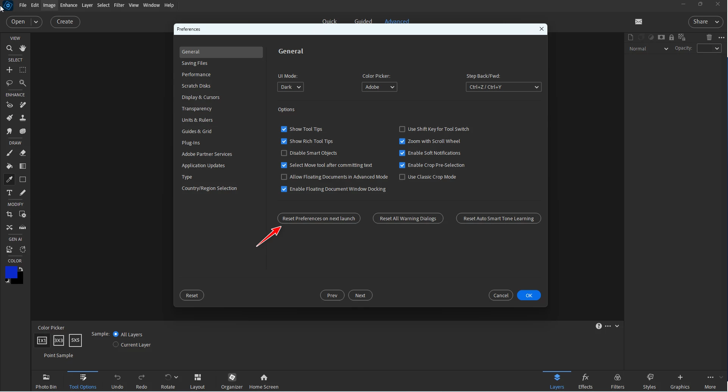Screen dimensions: 728x392
Task: Enable Use Shift Key for Tool Switch
Action: [402, 129]
